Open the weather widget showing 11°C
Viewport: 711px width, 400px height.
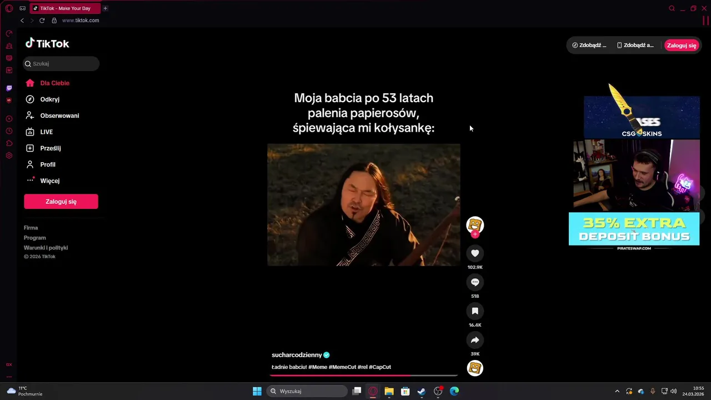[24, 391]
